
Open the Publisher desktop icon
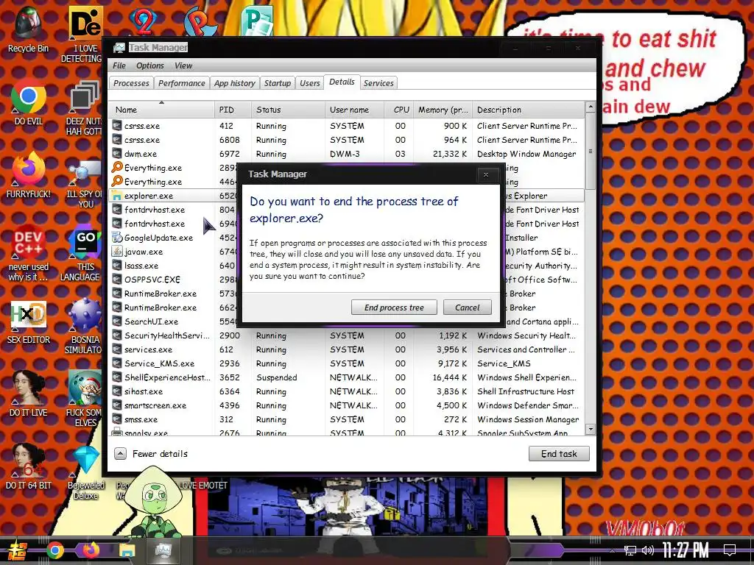[257, 21]
